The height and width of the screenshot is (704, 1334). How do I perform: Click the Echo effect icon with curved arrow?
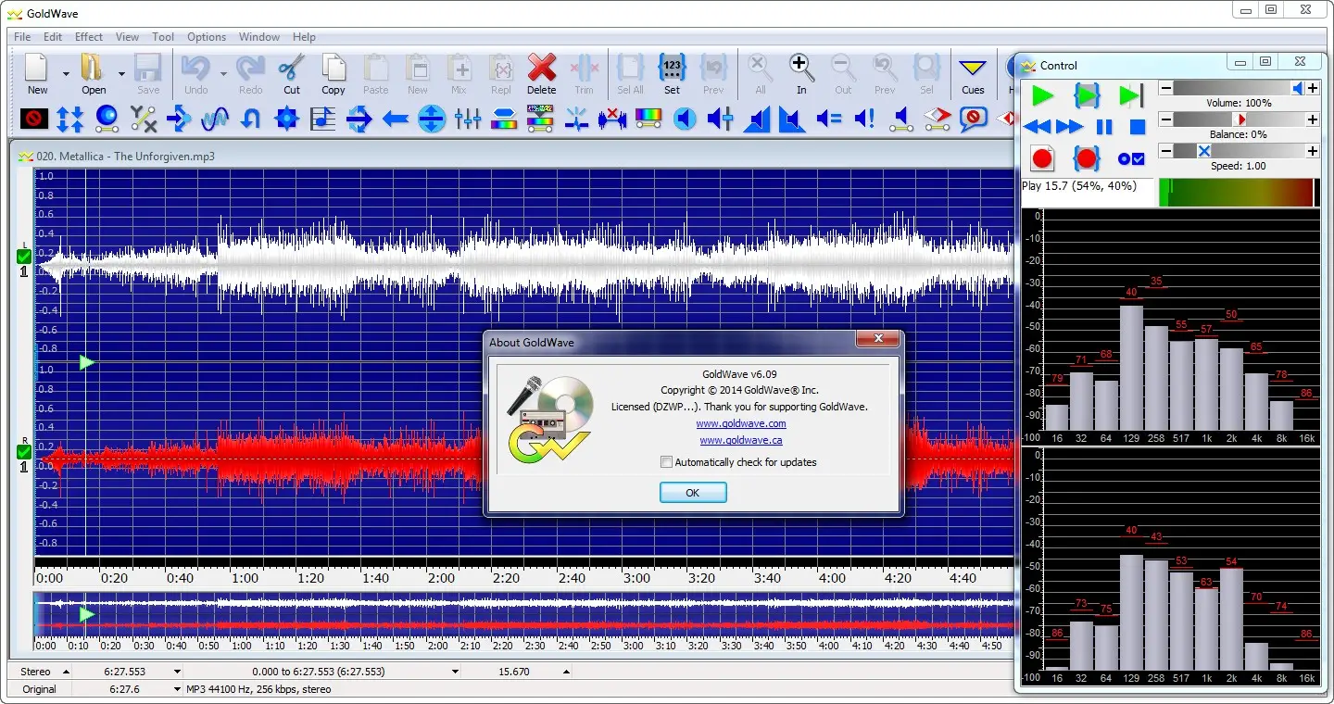[251, 119]
